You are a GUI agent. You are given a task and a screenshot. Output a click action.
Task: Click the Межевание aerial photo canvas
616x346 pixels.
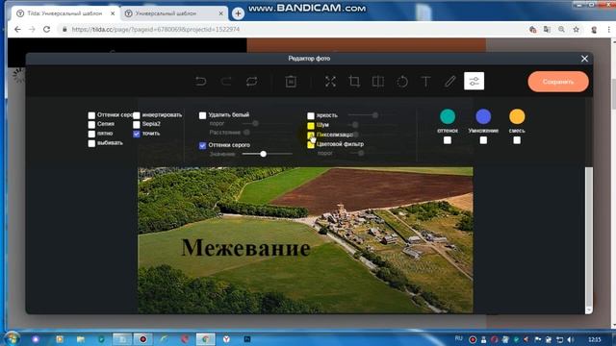coord(305,239)
